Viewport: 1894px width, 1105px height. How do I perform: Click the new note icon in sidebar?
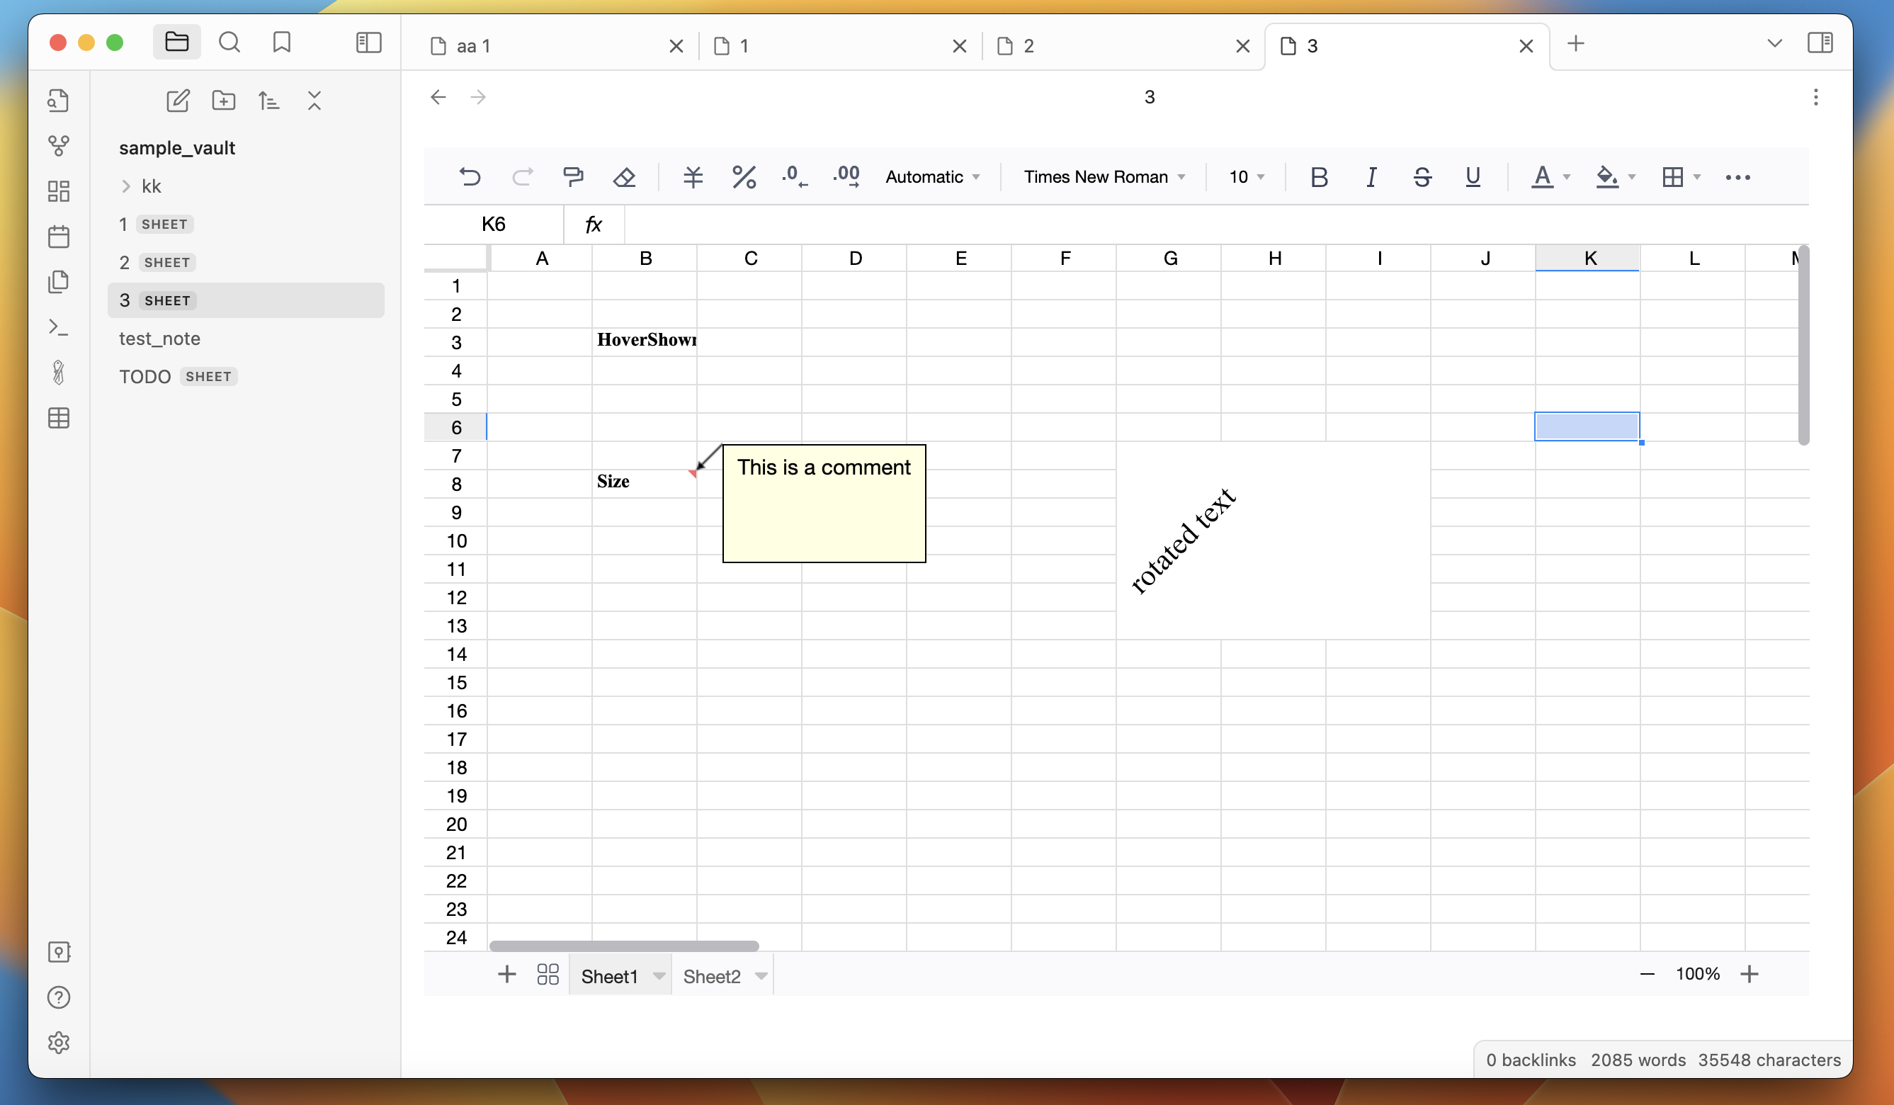pyautogui.click(x=178, y=100)
